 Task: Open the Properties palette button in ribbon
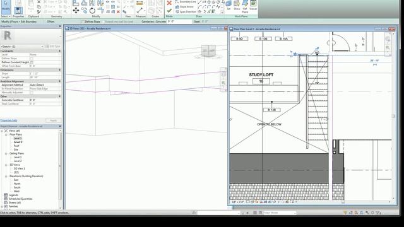point(18,11)
